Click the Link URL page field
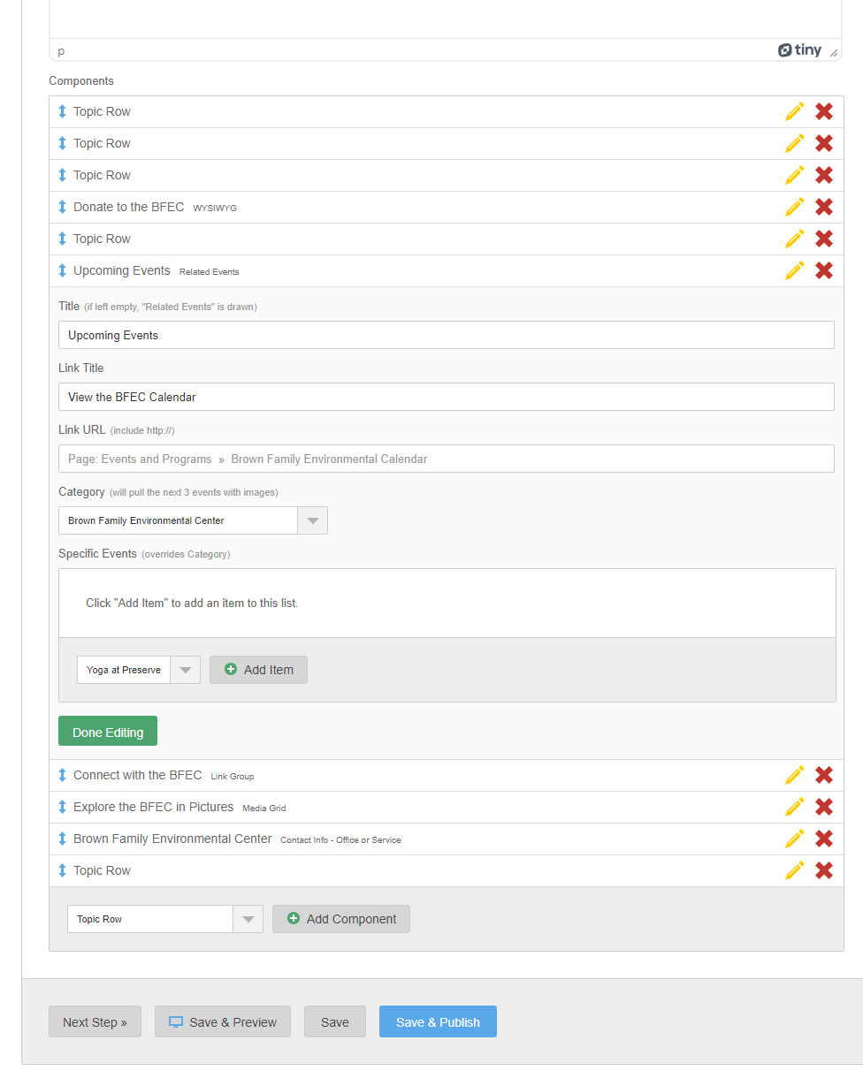863x1078 pixels. pyautogui.click(x=447, y=459)
